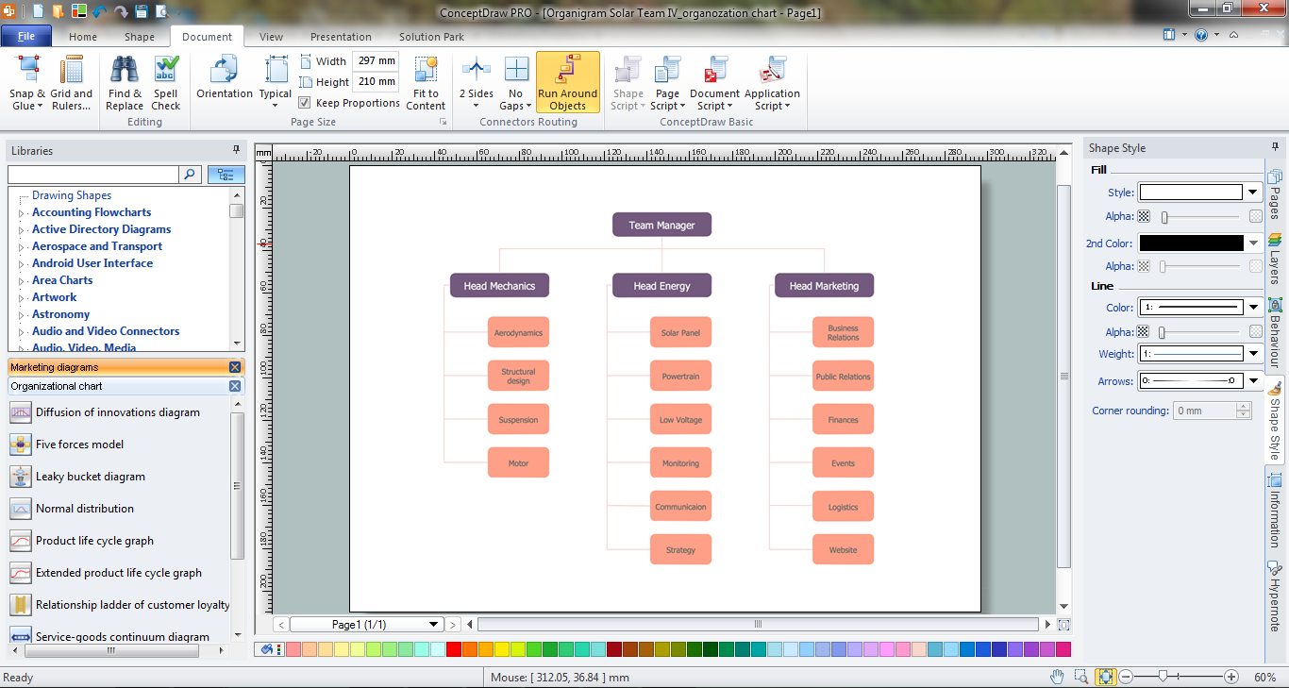Screen dimensions: 1289x688
Task: Expand the Accounting Flowcharts tree item
Action: click(x=21, y=213)
